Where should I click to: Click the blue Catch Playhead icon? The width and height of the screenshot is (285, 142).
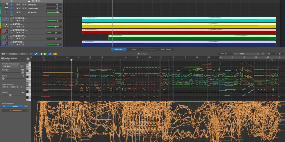pos(50,54)
